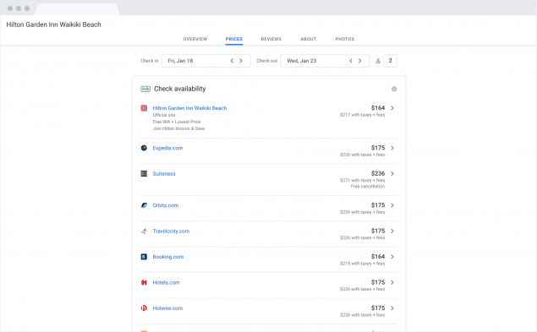This screenshot has height=332, width=537.
Task: Click the Hotwire.com logo icon
Action: (144, 308)
